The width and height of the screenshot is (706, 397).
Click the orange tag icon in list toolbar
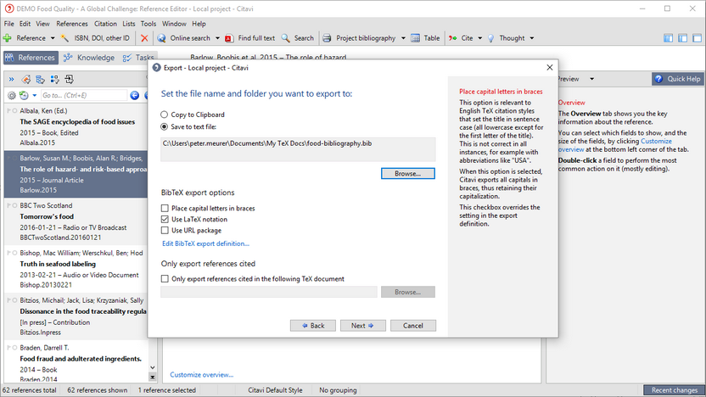pos(26,80)
